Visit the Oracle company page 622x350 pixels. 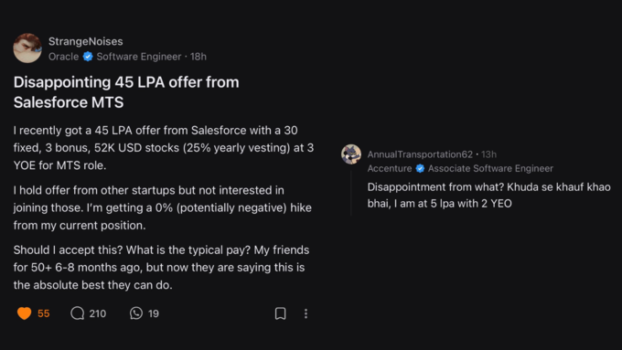coord(63,57)
